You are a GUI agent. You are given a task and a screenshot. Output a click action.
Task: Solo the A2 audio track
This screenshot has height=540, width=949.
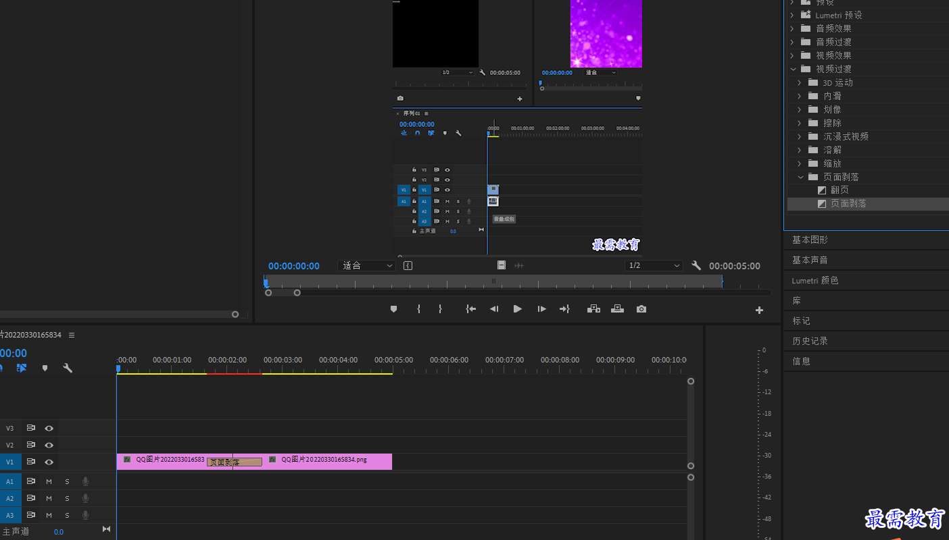(67, 498)
